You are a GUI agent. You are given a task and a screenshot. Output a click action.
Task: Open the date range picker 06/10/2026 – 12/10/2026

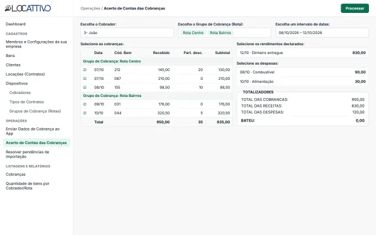click(322, 33)
